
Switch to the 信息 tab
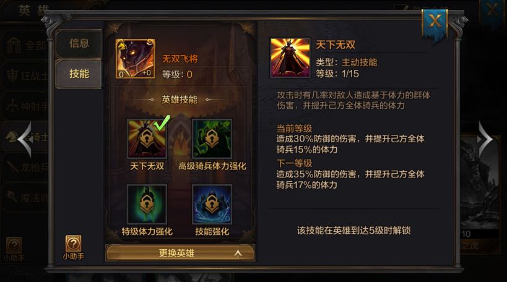point(79,43)
